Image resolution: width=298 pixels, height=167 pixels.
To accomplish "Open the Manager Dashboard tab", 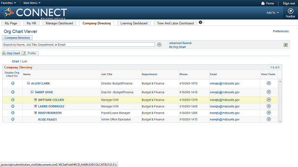I will tap(59, 23).
